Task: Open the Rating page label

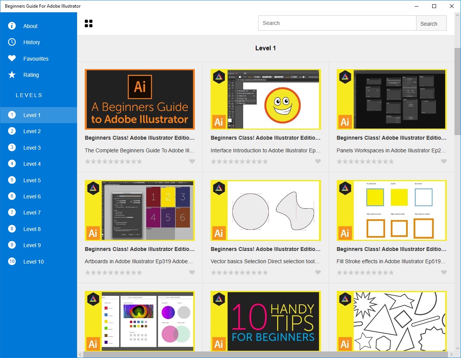Action: [31, 75]
